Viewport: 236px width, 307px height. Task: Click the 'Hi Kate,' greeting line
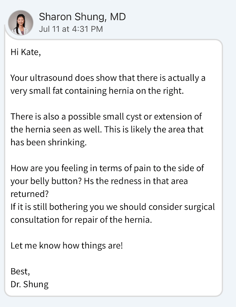pos(26,52)
